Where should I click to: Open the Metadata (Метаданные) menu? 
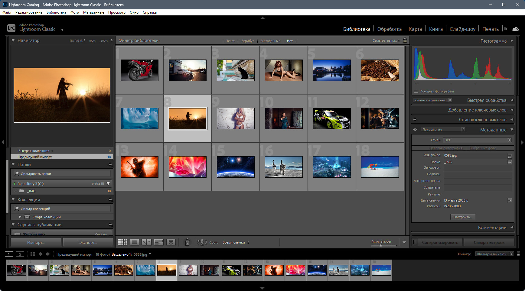93,12
